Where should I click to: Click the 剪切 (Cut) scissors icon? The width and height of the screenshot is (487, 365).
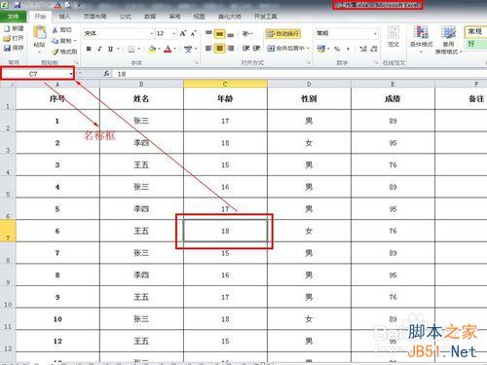[x=55, y=30]
